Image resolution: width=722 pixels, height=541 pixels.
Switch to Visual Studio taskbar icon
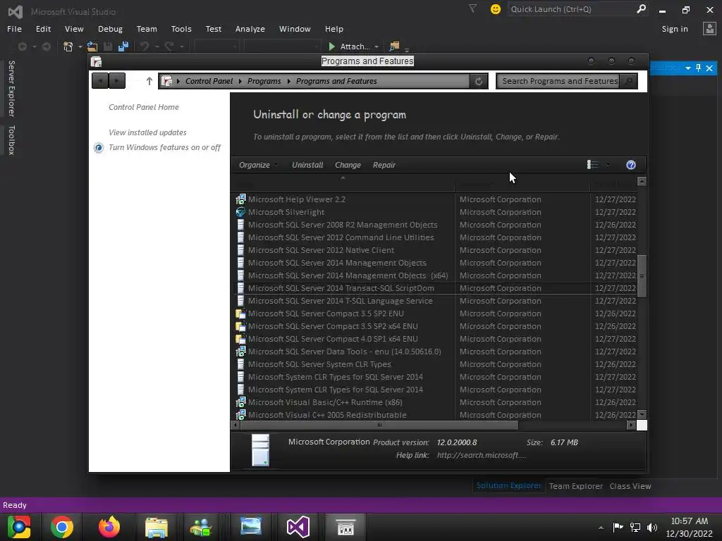click(298, 527)
